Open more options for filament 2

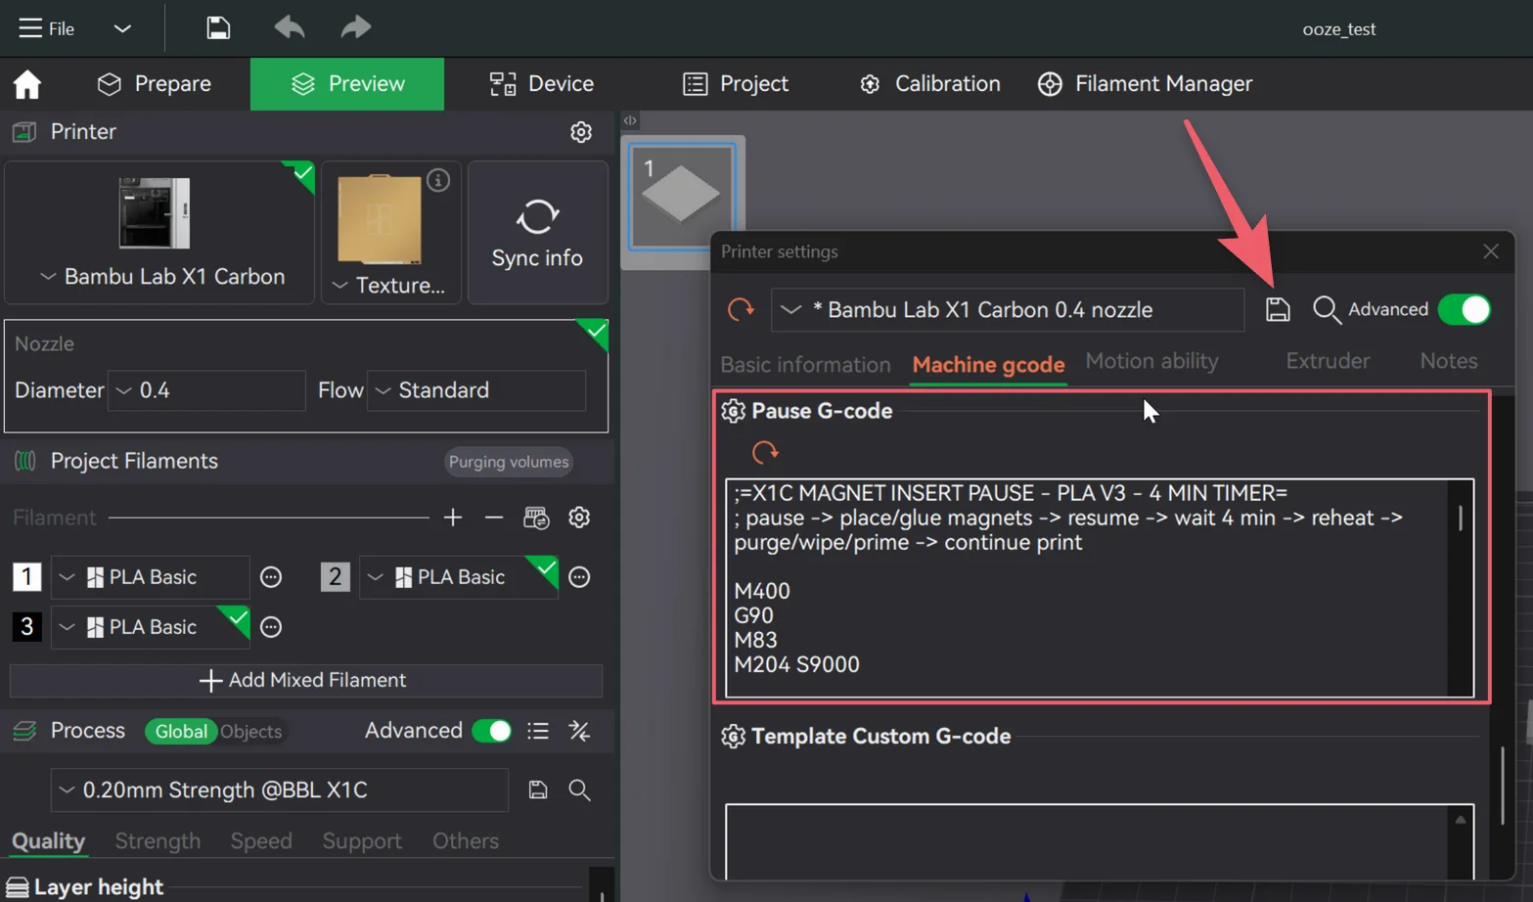tap(579, 578)
